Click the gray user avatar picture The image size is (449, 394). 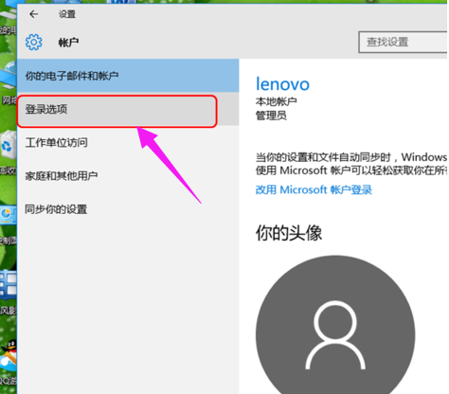(x=335, y=325)
